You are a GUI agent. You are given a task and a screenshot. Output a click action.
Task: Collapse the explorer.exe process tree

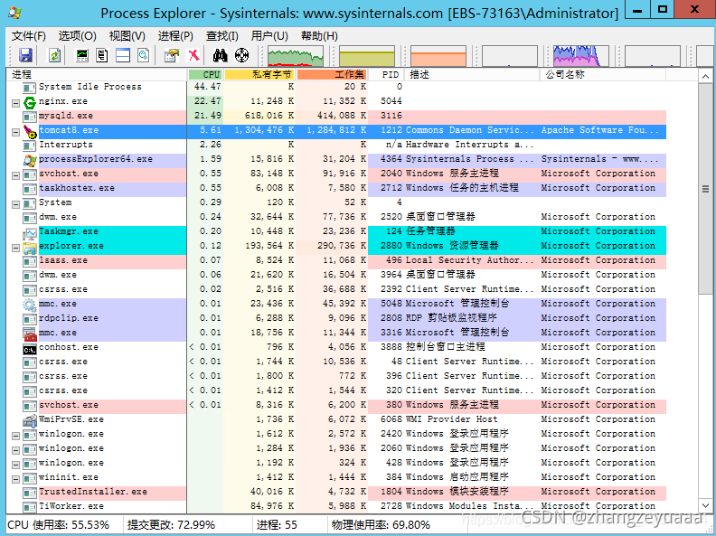[15, 248]
